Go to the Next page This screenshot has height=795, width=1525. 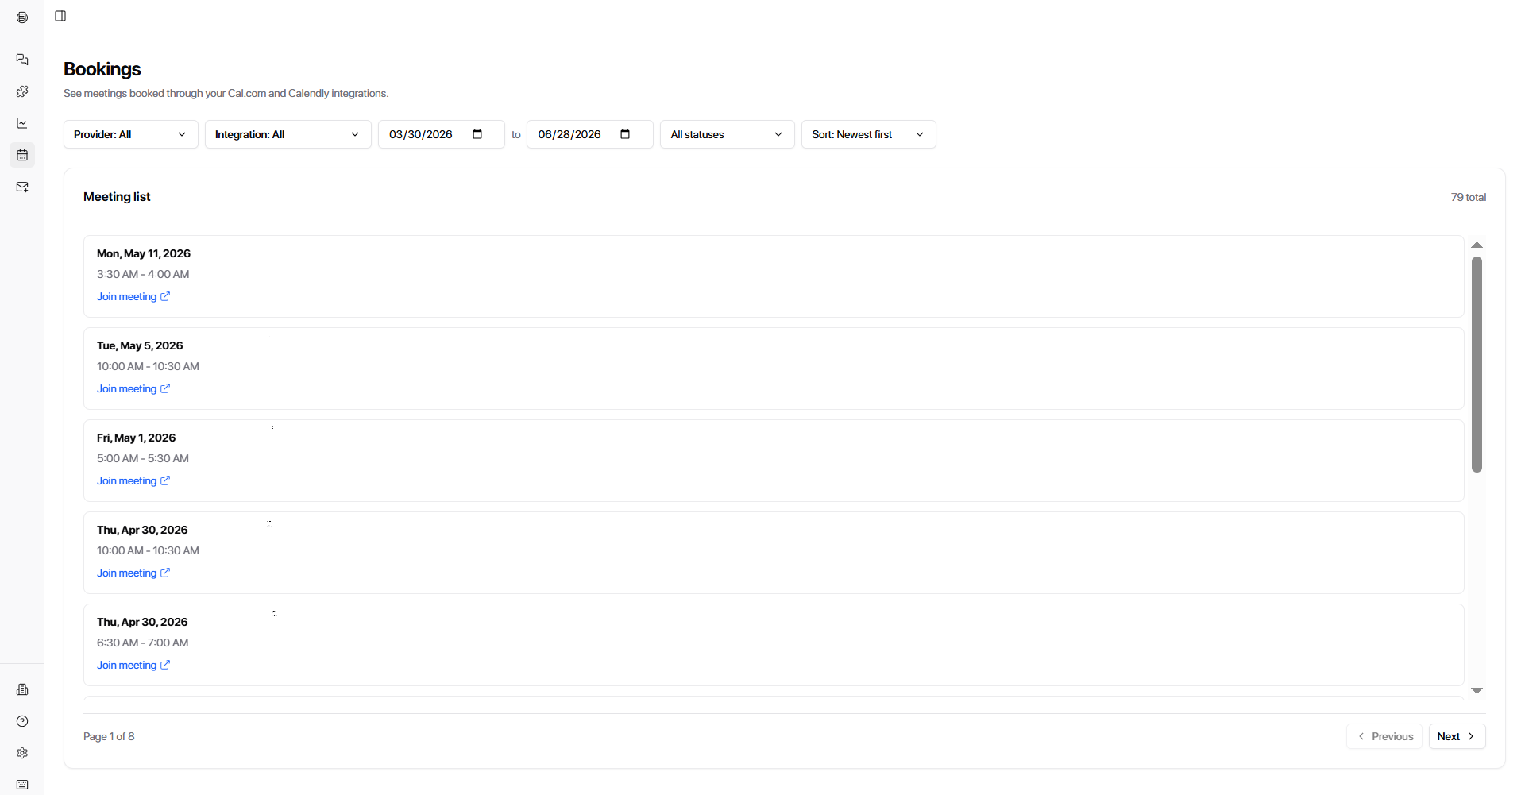[1456, 736]
